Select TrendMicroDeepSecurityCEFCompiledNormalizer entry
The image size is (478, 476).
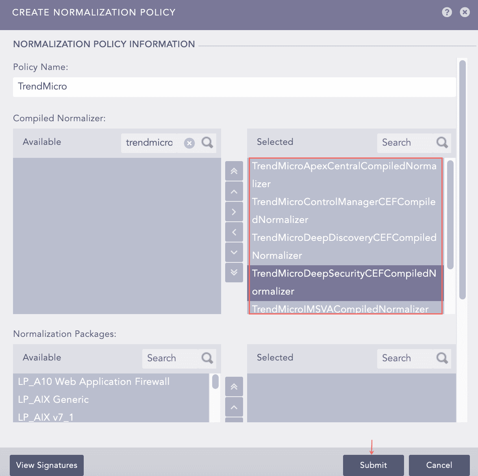(344, 282)
